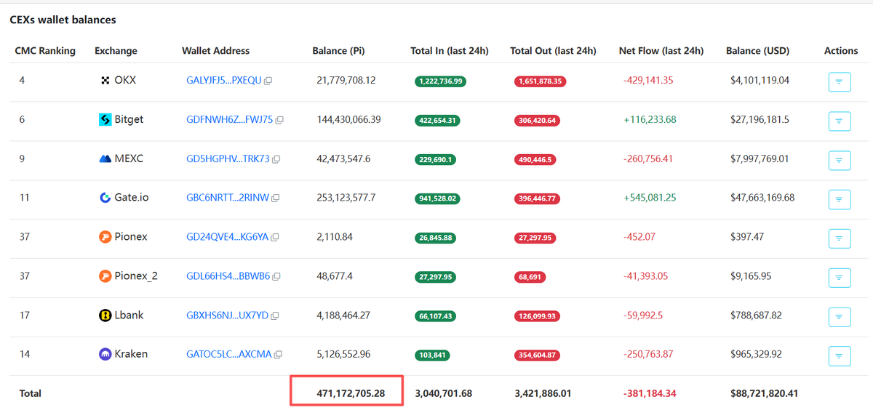
Task: Click the Balance (USD) column header
Action: click(x=757, y=51)
